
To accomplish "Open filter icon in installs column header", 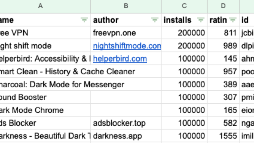I will (x=201, y=20).
